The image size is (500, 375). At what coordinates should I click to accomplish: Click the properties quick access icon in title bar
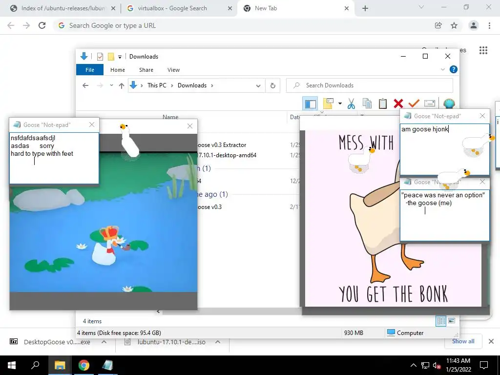[100, 57]
